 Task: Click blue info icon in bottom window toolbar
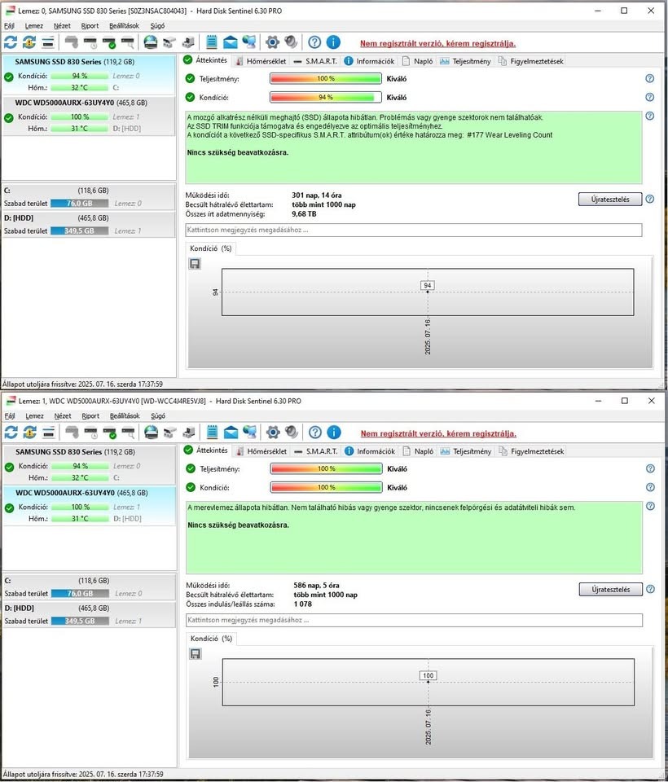point(334,433)
